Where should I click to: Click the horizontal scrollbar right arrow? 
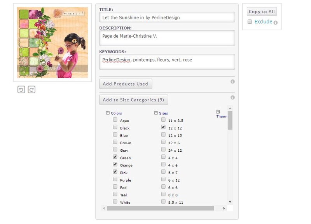click(x=224, y=208)
